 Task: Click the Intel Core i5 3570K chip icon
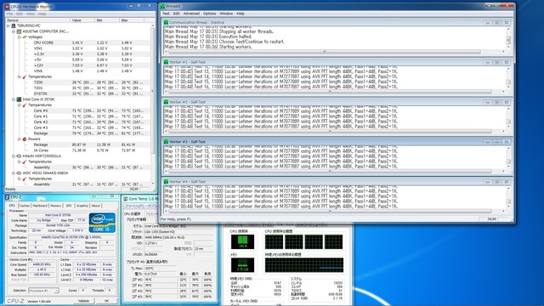(x=19, y=99)
